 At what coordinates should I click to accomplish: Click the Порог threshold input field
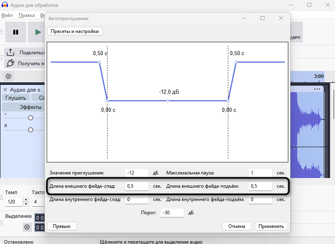[x=172, y=213]
